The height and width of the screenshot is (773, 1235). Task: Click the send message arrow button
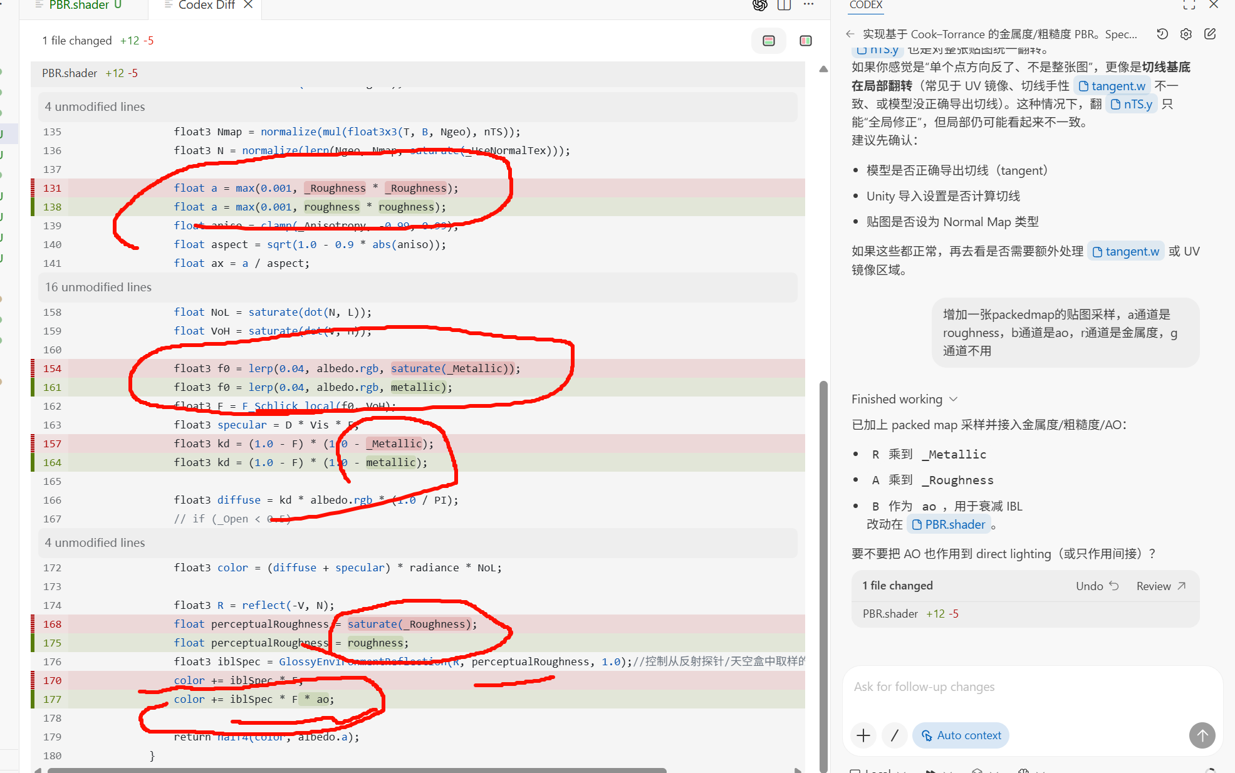(x=1202, y=735)
